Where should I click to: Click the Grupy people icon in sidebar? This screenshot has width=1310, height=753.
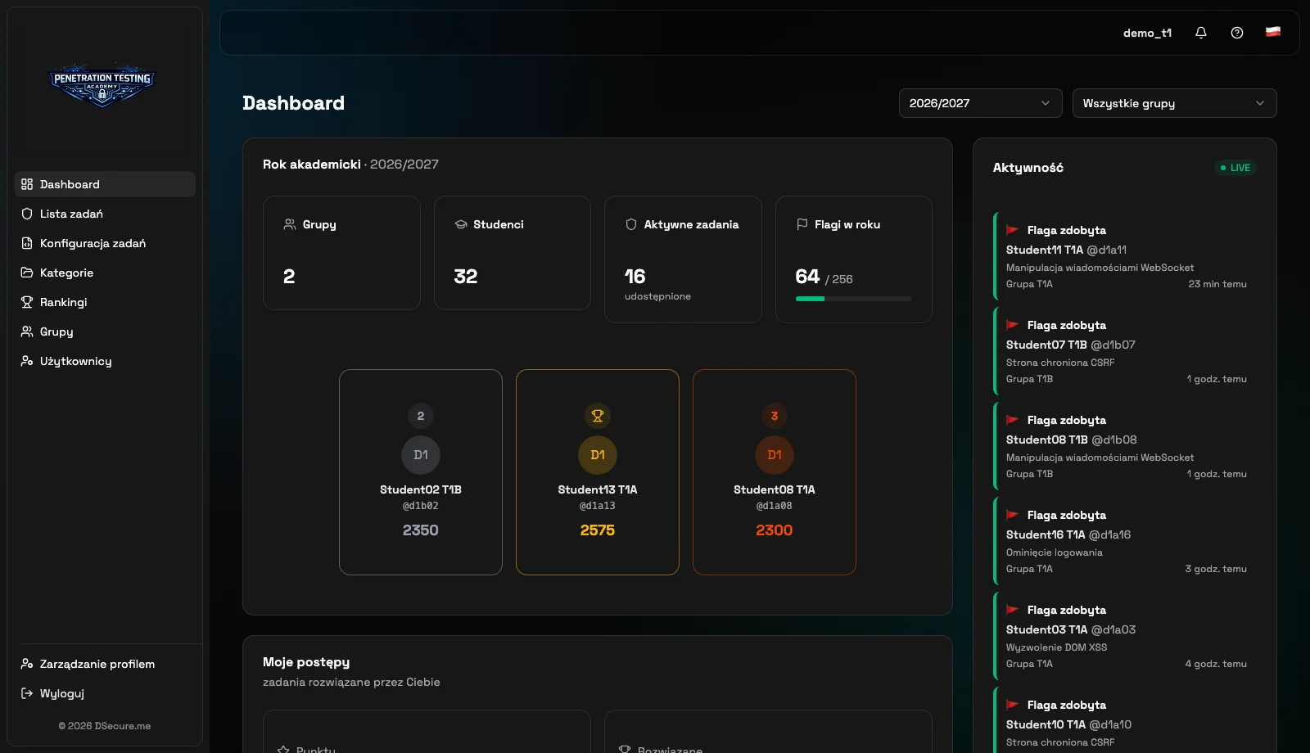tap(27, 331)
